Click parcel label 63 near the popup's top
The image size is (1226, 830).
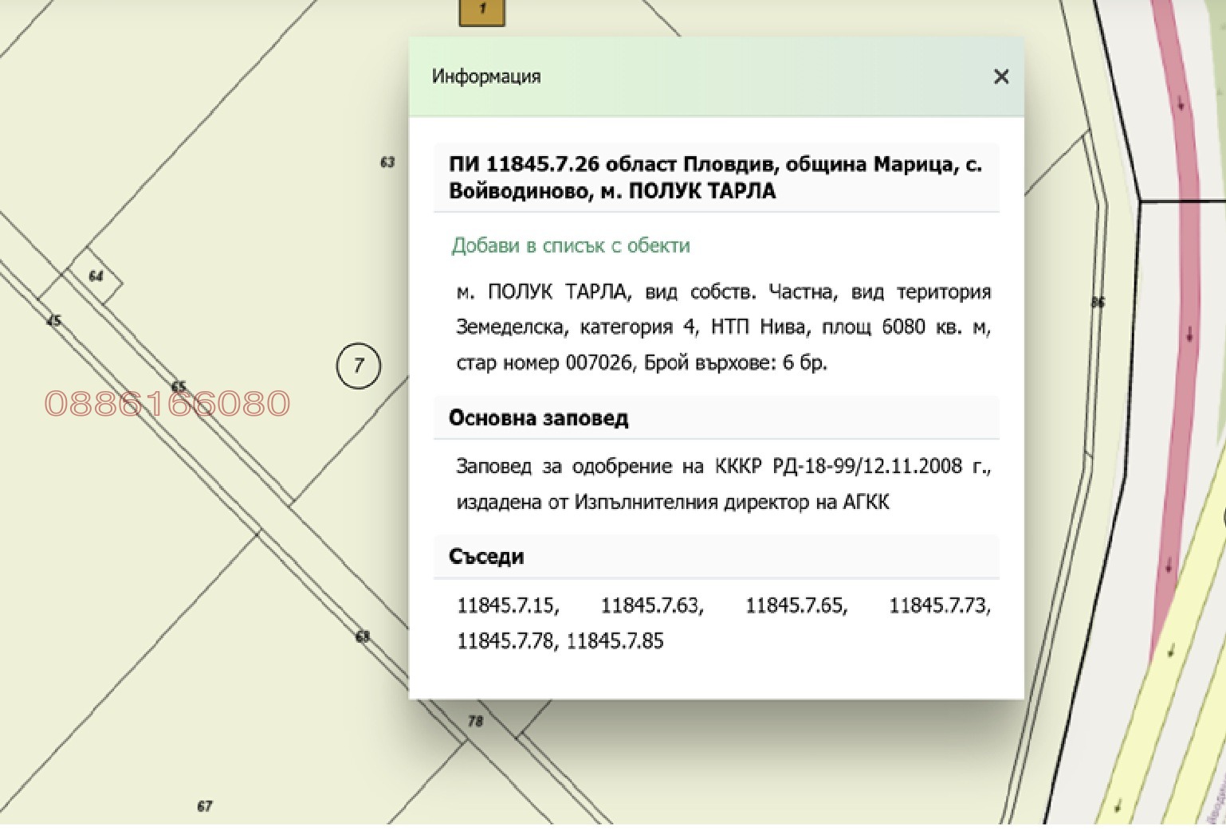point(387,162)
